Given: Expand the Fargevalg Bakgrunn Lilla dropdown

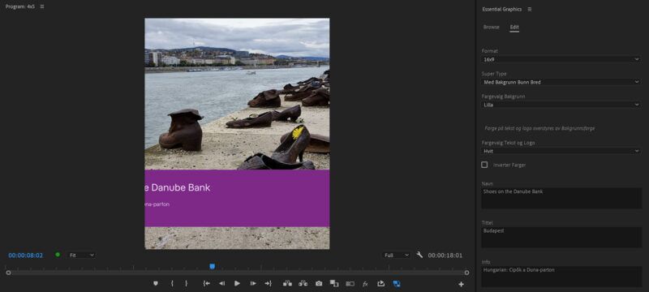Looking at the screenshot, I should (561, 105).
